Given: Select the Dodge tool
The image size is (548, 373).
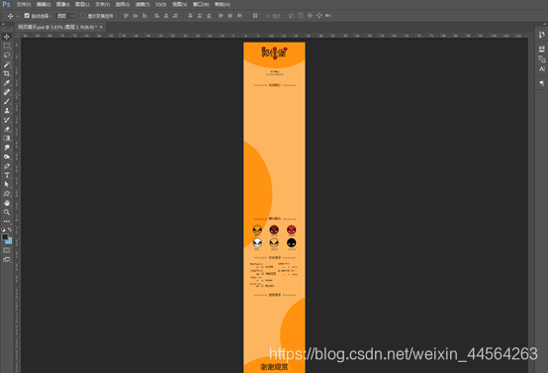Looking at the screenshot, I should pos(7,156).
